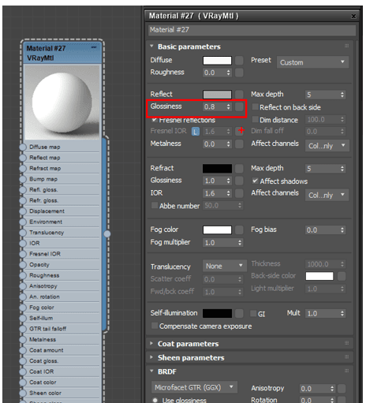Image resolution: width=366 pixels, height=403 pixels.
Task: Click the Metalness input socket on node
Action: [23, 339]
